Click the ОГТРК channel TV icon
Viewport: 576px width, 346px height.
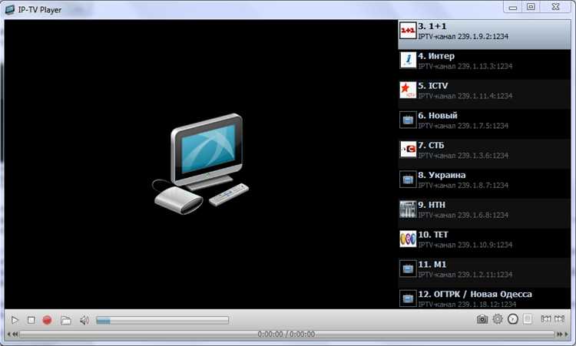click(408, 298)
